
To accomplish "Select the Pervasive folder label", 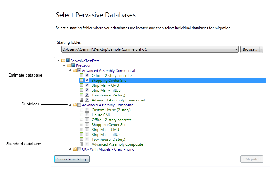I will (x=83, y=65).
